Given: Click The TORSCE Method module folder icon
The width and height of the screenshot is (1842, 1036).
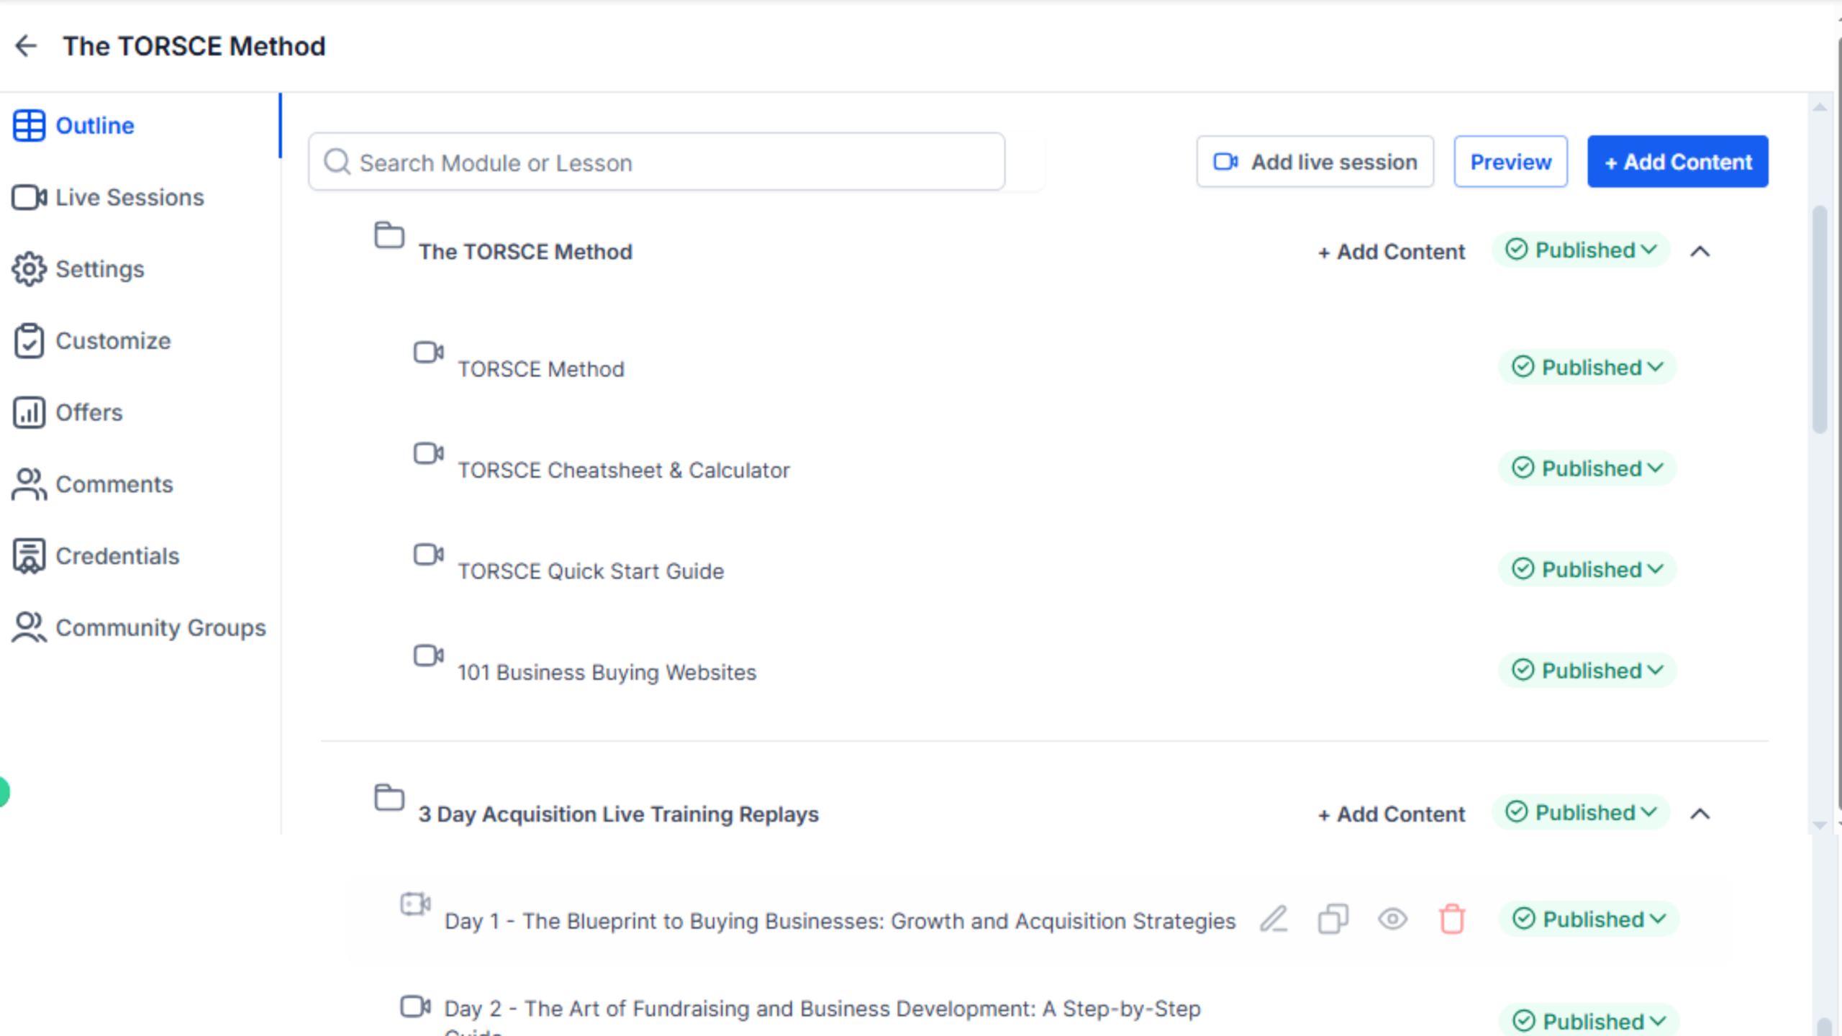Looking at the screenshot, I should pyautogui.click(x=389, y=235).
